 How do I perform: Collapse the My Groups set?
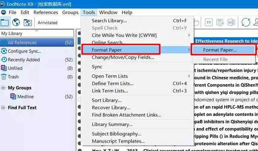pyautogui.click(x=3, y=88)
